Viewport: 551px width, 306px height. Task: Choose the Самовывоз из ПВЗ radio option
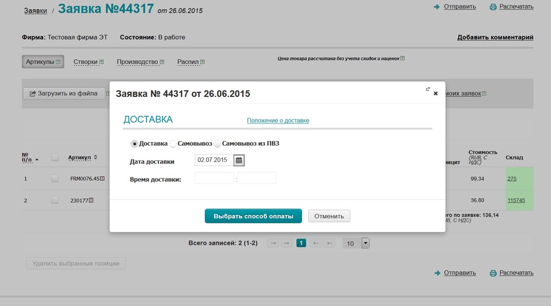pos(218,144)
